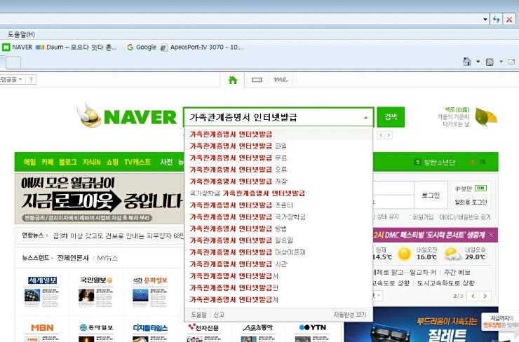
Task: Click the YTN news logo
Action: point(313,327)
